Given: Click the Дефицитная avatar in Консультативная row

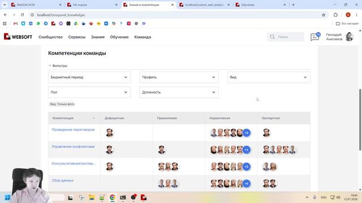Looking at the screenshot, I should pyautogui.click(x=109, y=167).
